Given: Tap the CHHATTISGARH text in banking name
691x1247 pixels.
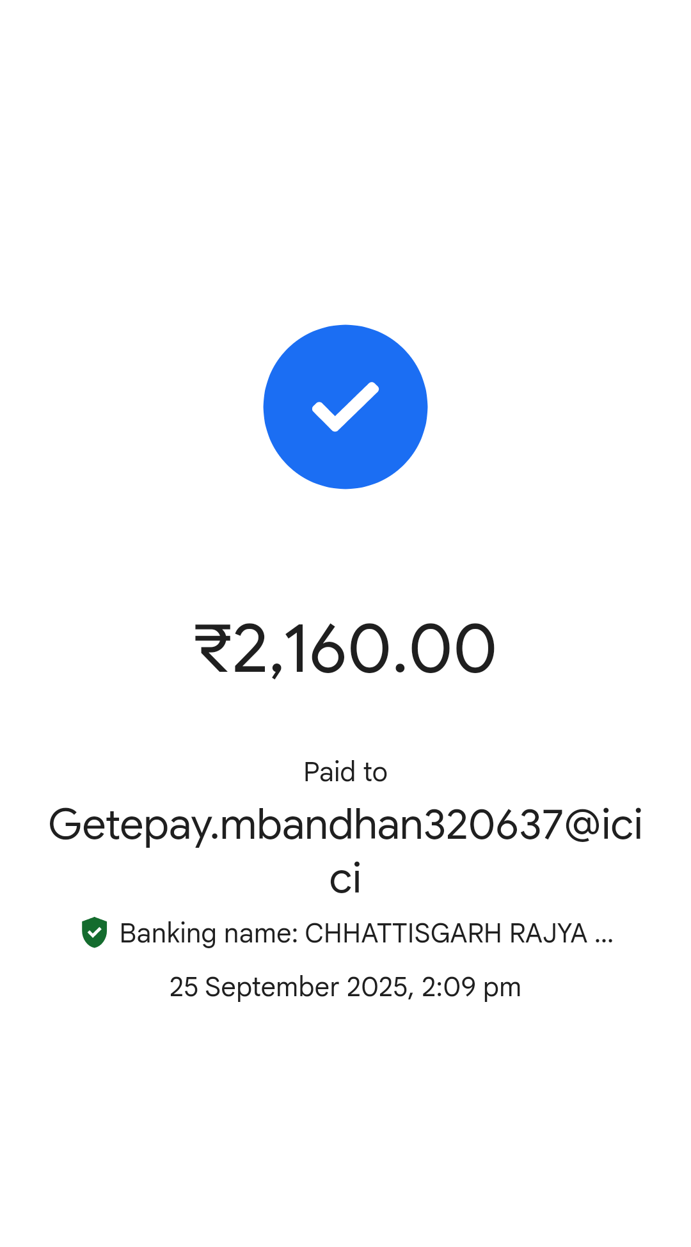Looking at the screenshot, I should tap(403, 933).
